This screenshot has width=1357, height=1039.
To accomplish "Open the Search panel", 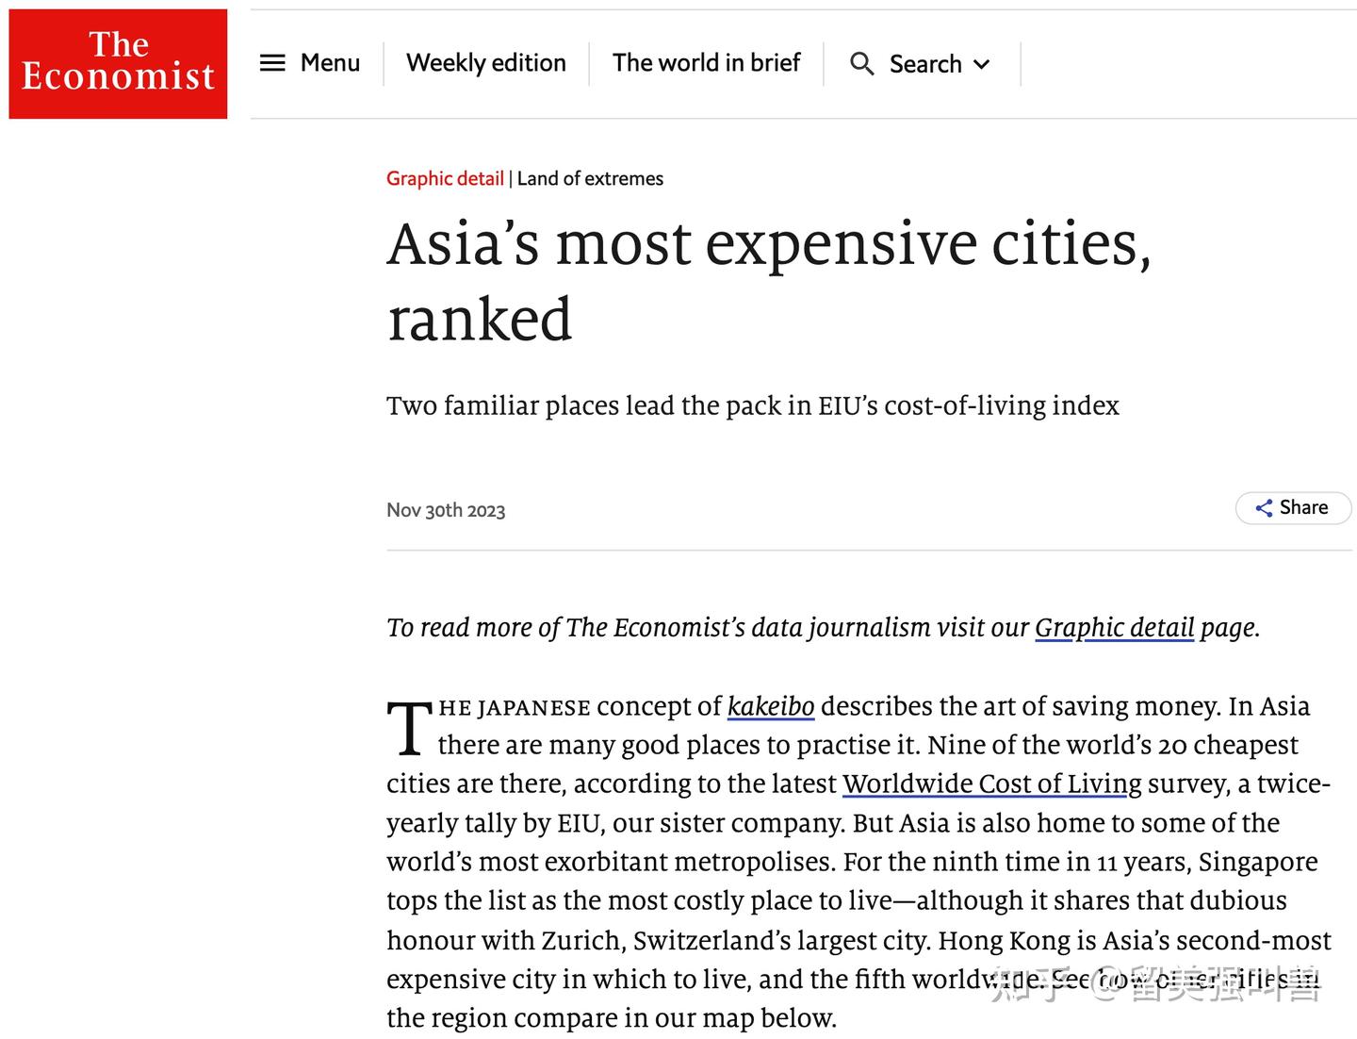I will (x=925, y=64).
